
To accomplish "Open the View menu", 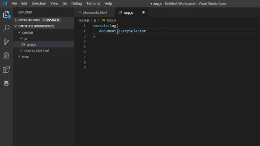I will pos(54,4).
